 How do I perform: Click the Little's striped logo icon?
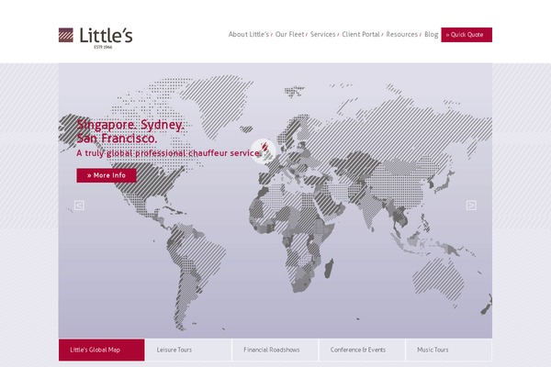pos(66,35)
